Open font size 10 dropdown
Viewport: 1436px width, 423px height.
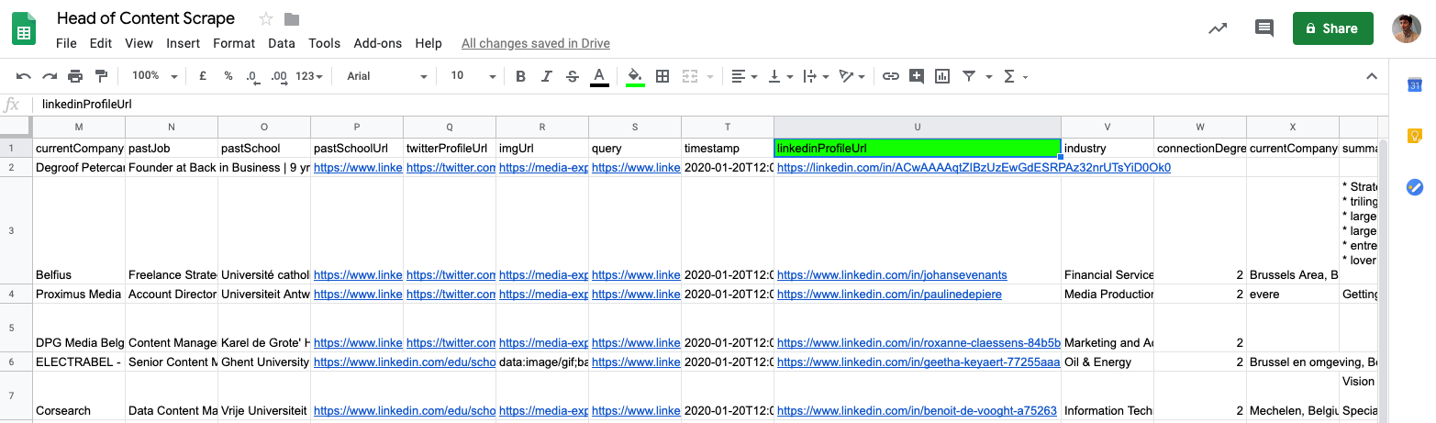473,76
